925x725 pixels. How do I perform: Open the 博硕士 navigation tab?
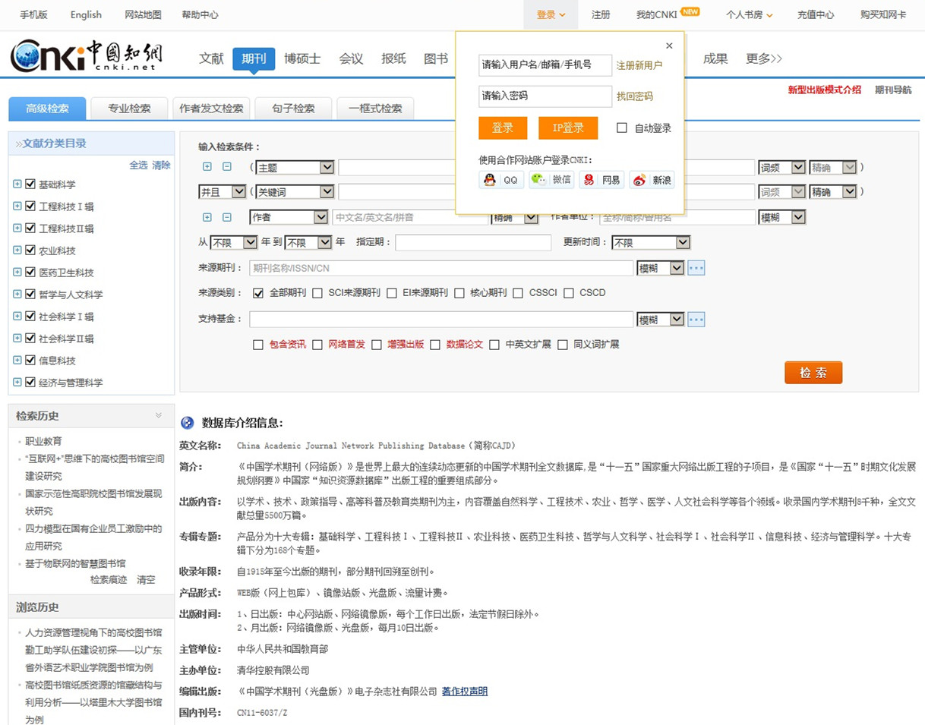pos(302,59)
